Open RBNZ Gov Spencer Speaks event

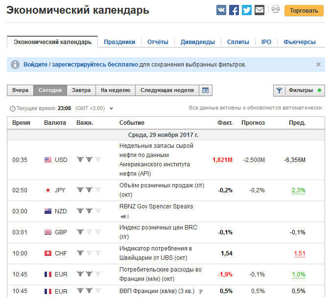pyautogui.click(x=156, y=206)
